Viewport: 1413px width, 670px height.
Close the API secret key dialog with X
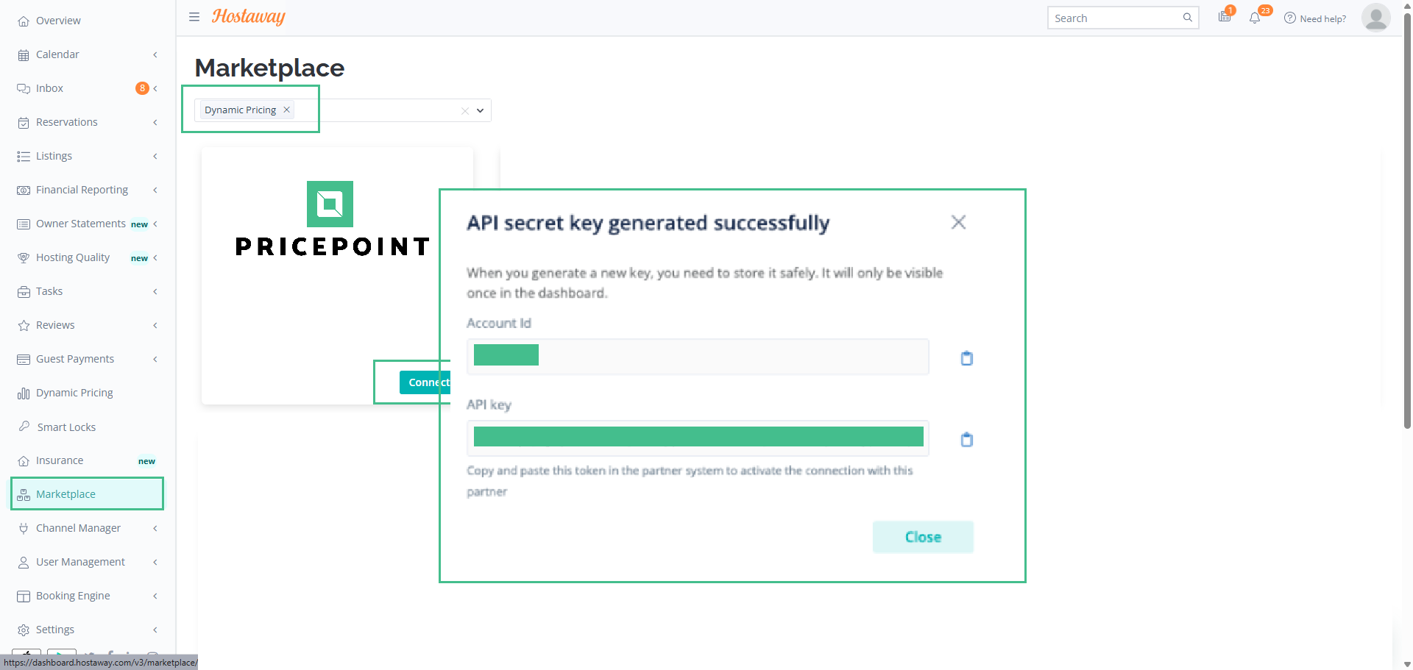pyautogui.click(x=957, y=222)
